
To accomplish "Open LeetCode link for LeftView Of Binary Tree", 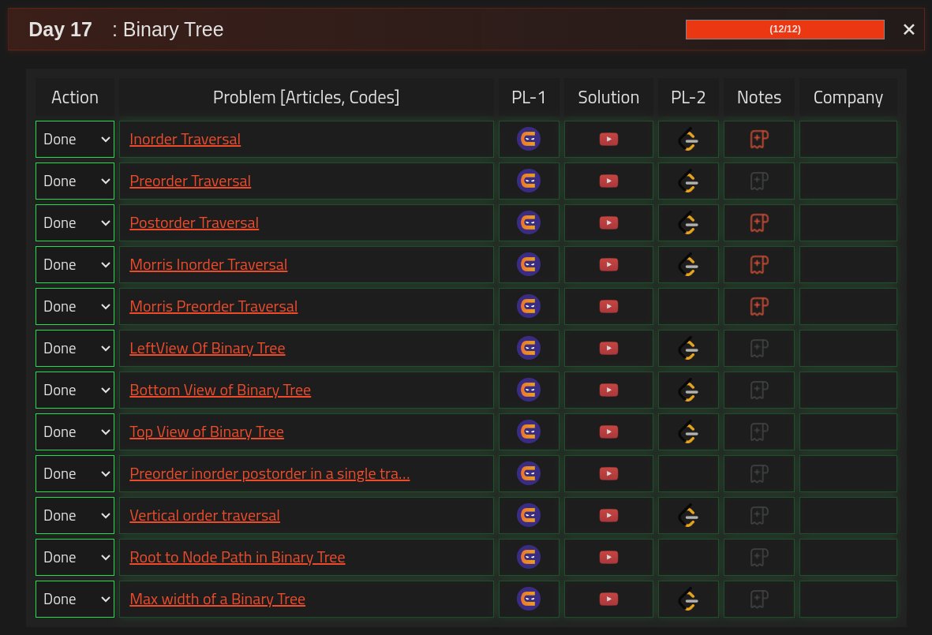I will tap(688, 349).
